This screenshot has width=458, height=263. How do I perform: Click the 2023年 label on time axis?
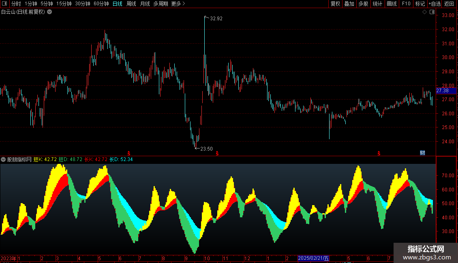(9, 258)
